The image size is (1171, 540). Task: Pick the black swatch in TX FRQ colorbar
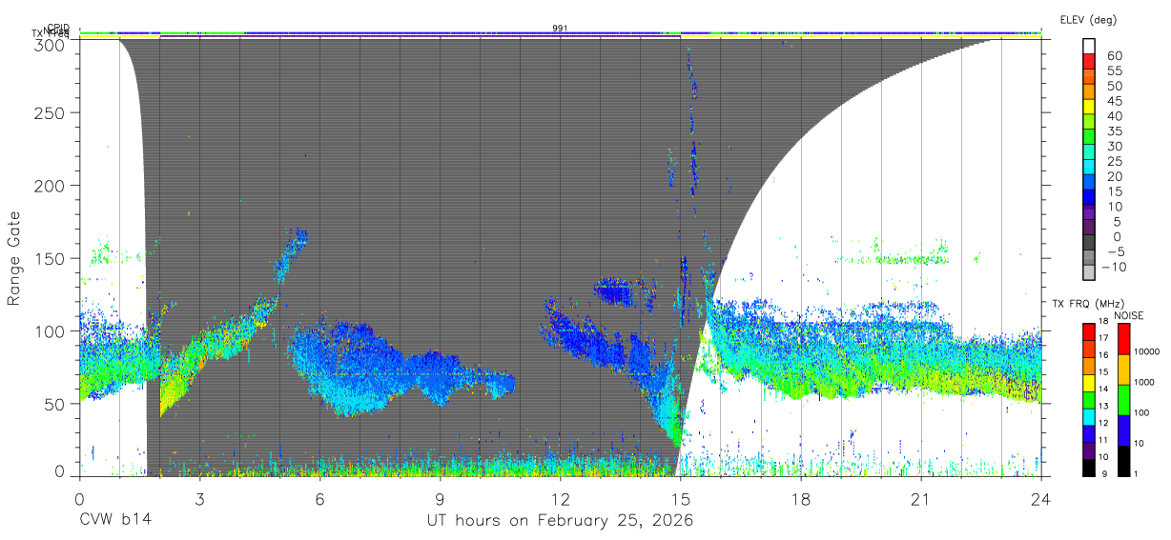click(1089, 468)
